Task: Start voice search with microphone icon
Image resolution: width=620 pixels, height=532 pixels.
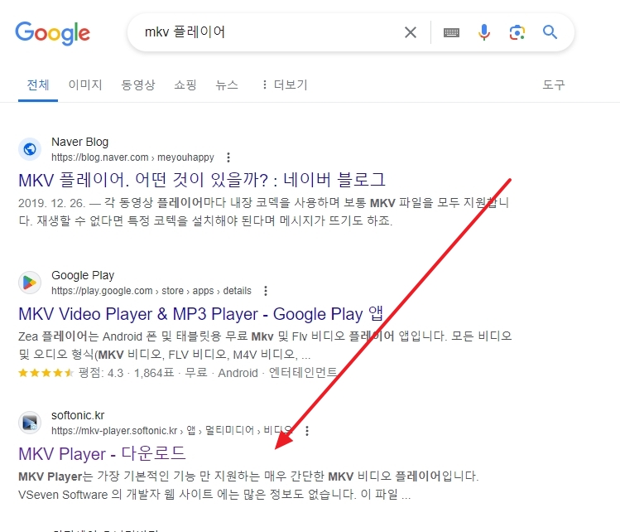Action: point(484,32)
